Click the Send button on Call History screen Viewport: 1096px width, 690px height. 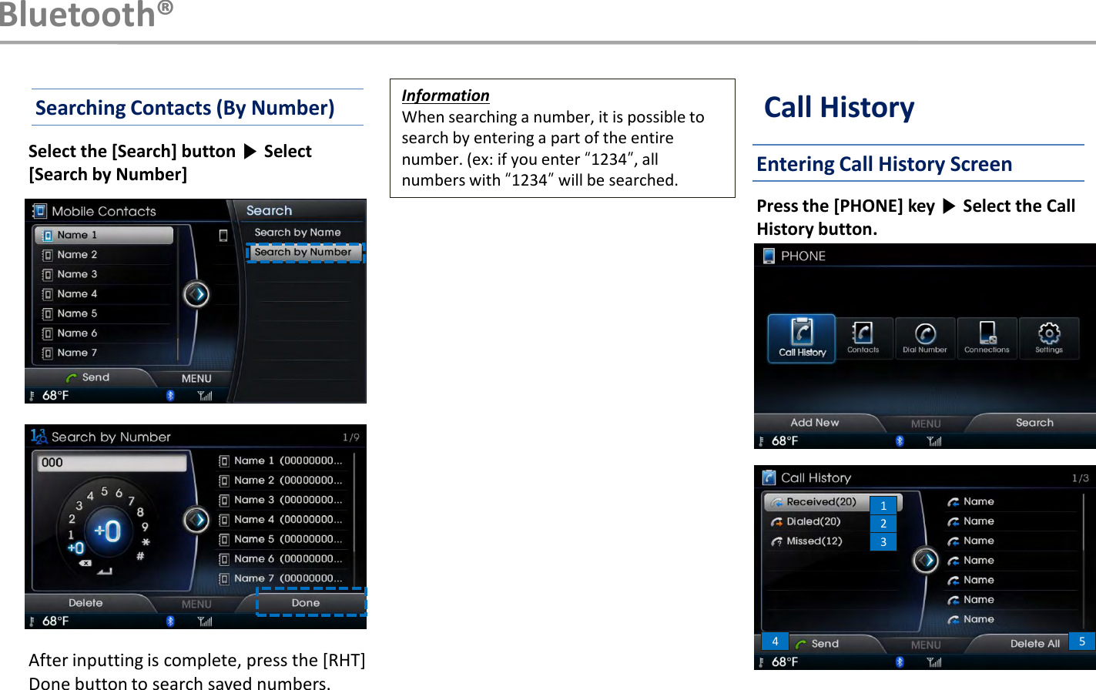[816, 643]
